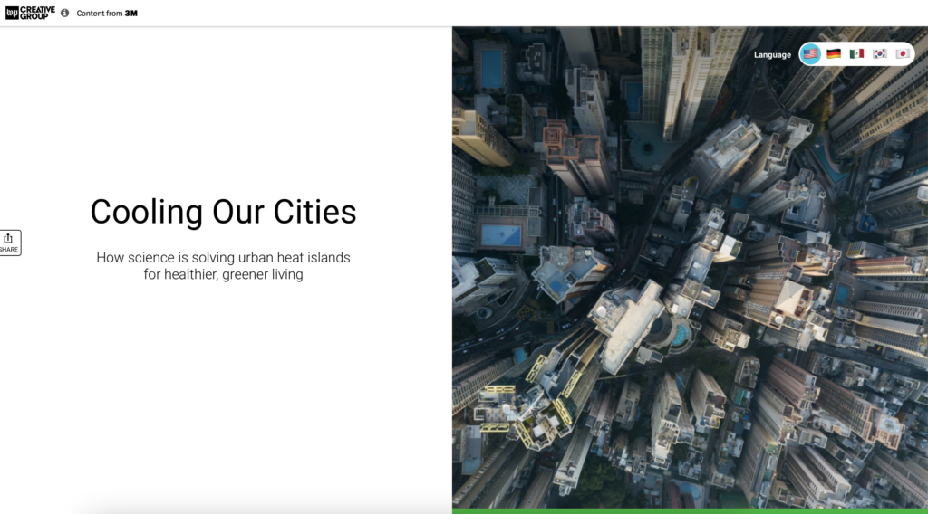Open the Share button on left edge
This screenshot has width=928, height=514.
[x=9, y=243]
